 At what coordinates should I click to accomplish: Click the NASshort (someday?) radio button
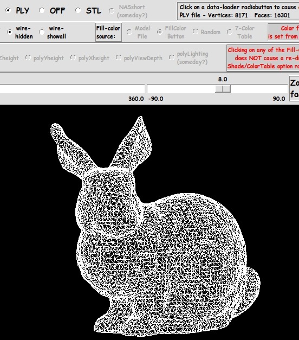[x=112, y=11]
